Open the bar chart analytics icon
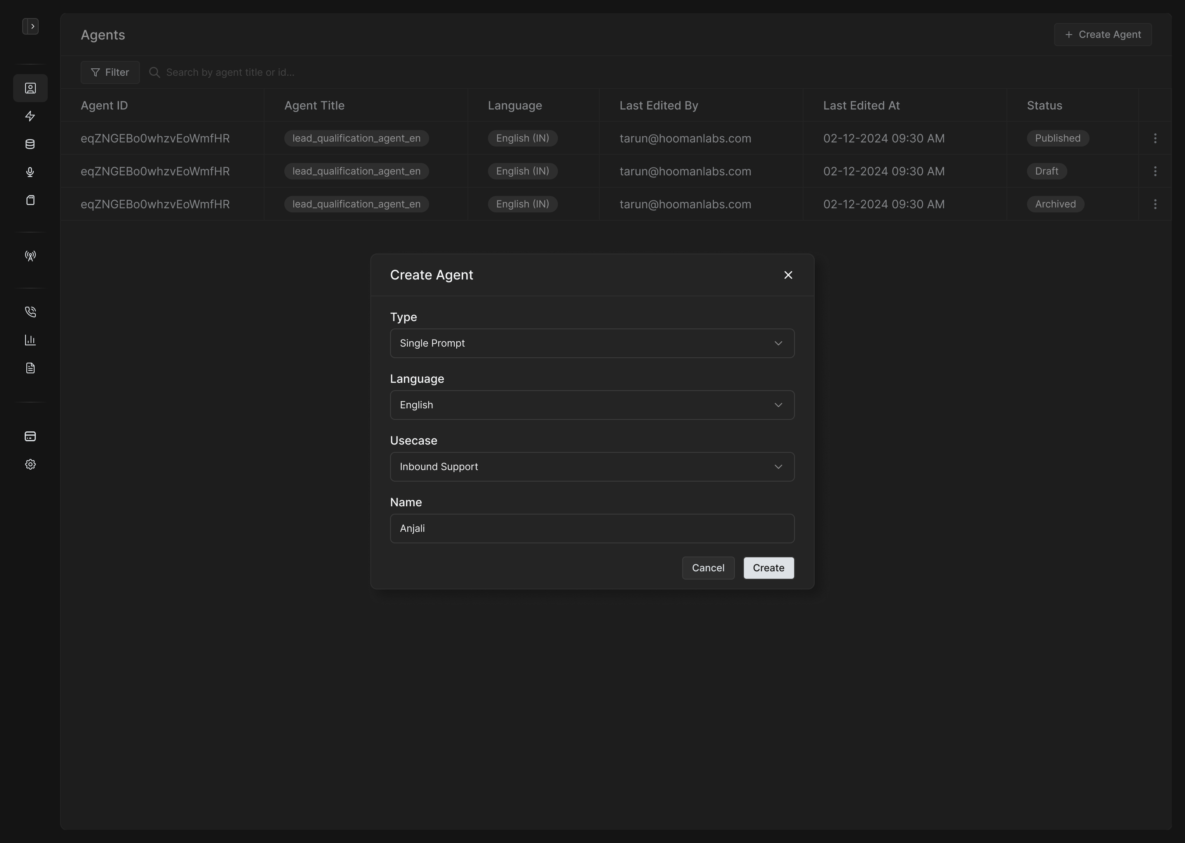Image resolution: width=1185 pixels, height=843 pixels. [x=30, y=340]
